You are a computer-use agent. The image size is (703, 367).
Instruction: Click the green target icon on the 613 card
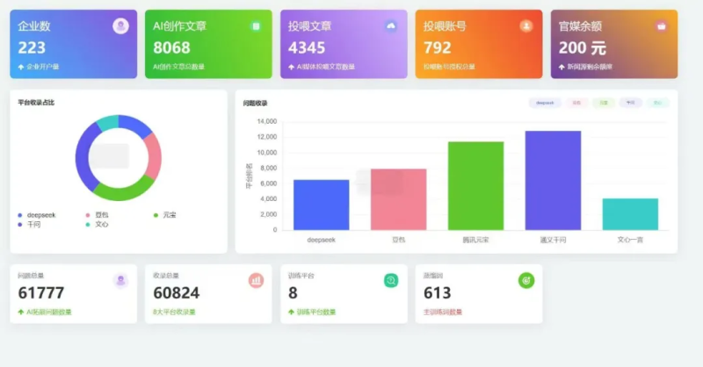tap(525, 280)
